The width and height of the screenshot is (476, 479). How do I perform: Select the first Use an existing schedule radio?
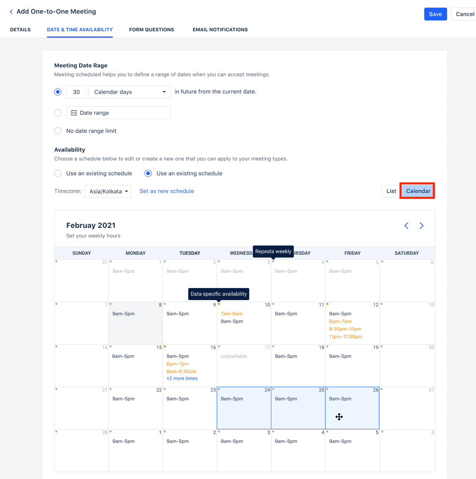[x=58, y=174]
